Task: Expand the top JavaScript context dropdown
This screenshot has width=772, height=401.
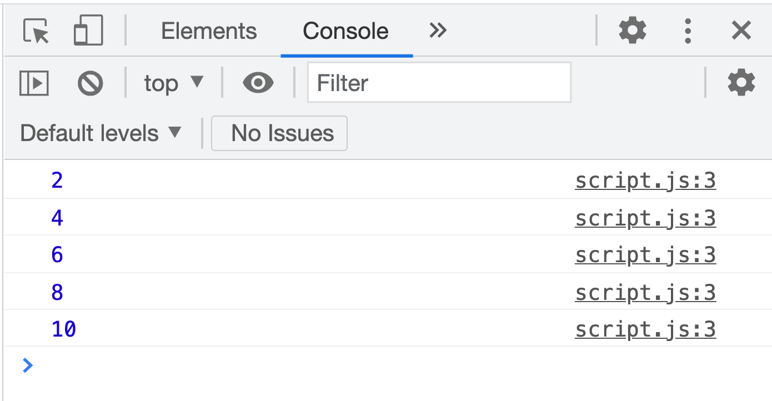Action: coord(174,83)
